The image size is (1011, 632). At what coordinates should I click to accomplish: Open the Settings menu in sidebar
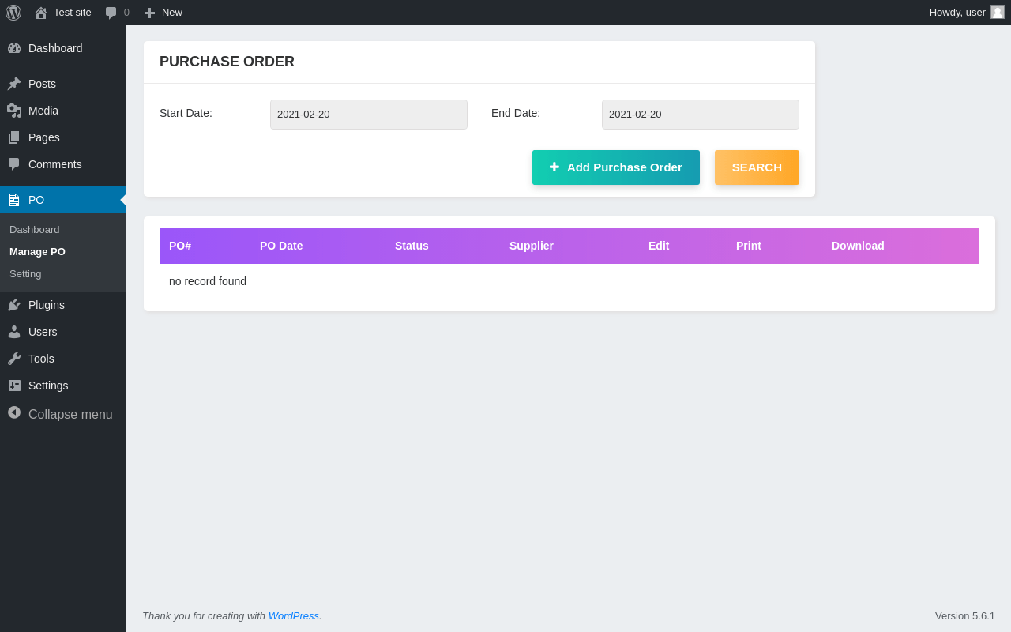(63, 386)
